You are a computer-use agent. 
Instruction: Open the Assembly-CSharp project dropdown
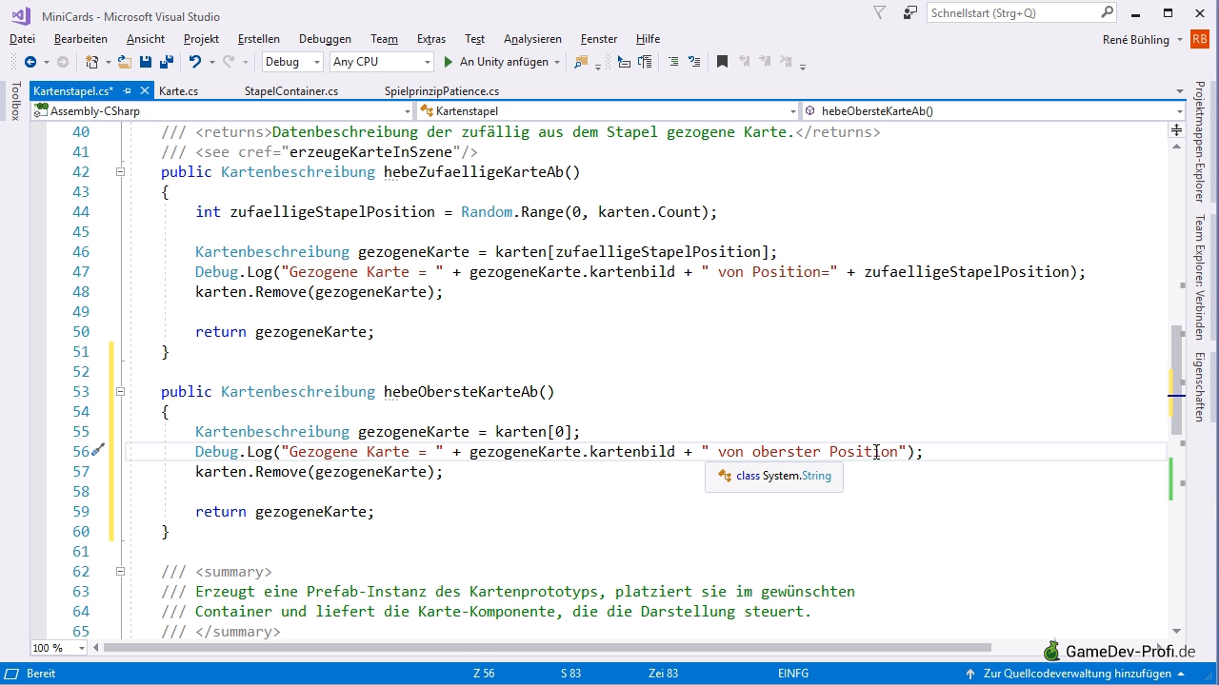(x=223, y=111)
